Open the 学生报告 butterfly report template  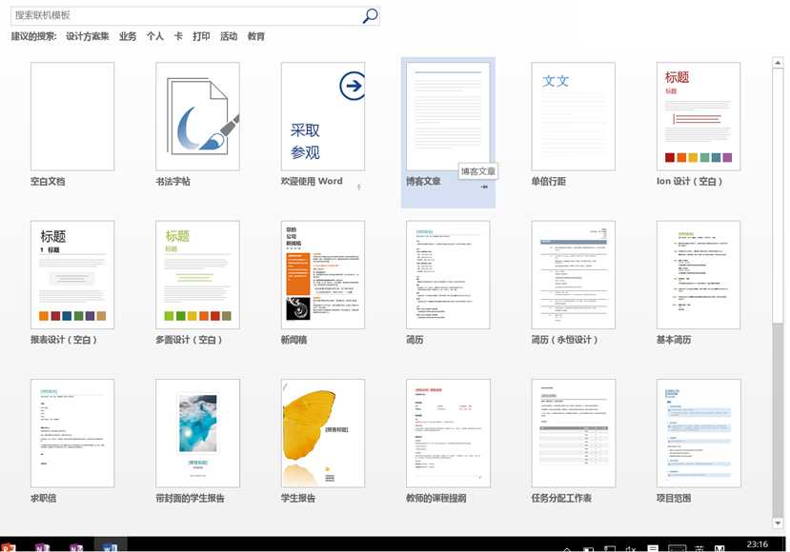point(323,433)
